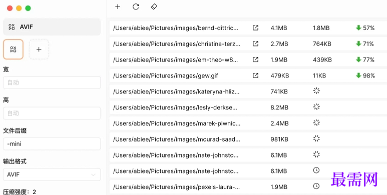
Task: Click the chevron arrow in the AVIF combo box
Action: tap(93, 175)
